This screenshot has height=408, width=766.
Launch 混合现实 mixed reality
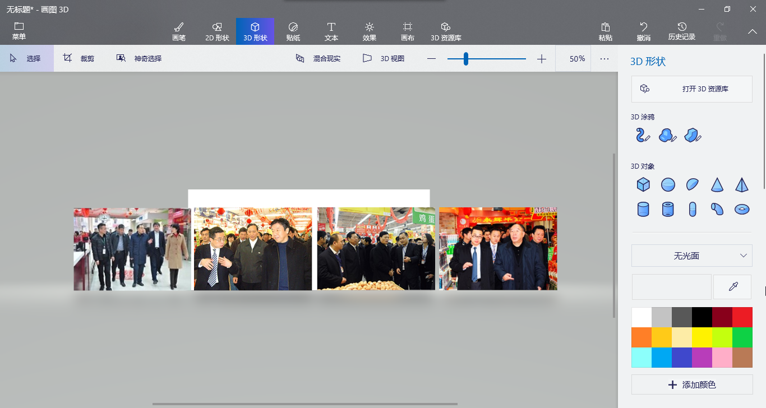pyautogui.click(x=318, y=58)
